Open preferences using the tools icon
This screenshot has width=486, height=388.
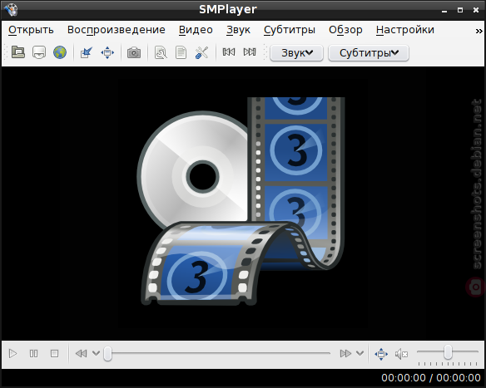(201, 52)
